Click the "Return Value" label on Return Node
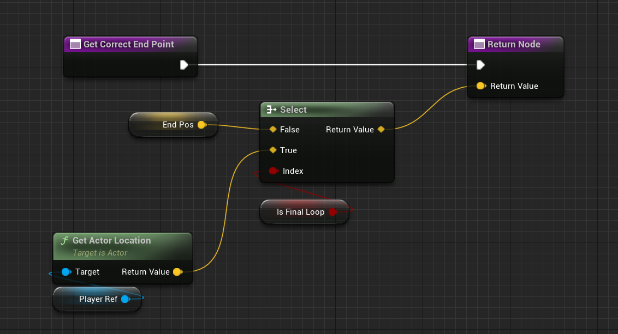The image size is (618, 334). click(x=514, y=86)
